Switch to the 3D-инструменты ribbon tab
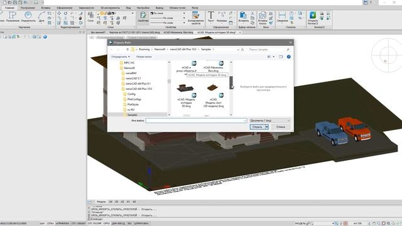Viewport: 402px width, 226px height. 110,8
